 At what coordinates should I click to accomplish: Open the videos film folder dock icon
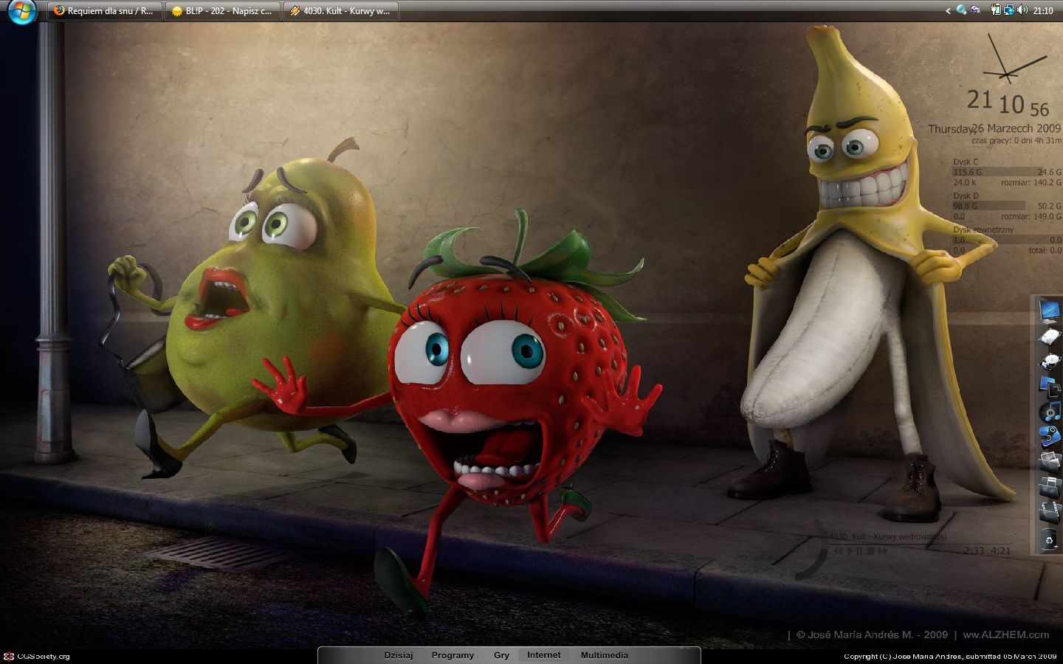pyautogui.click(x=1050, y=513)
